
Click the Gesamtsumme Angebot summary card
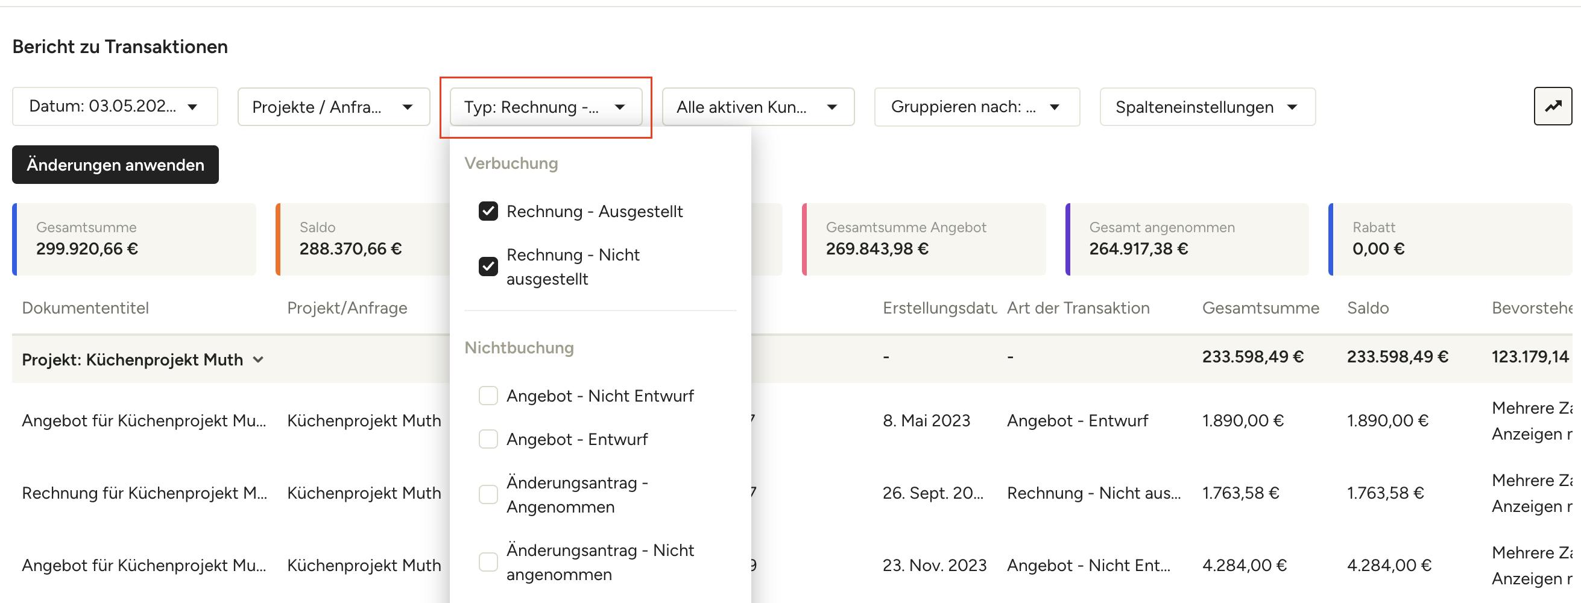click(x=924, y=239)
